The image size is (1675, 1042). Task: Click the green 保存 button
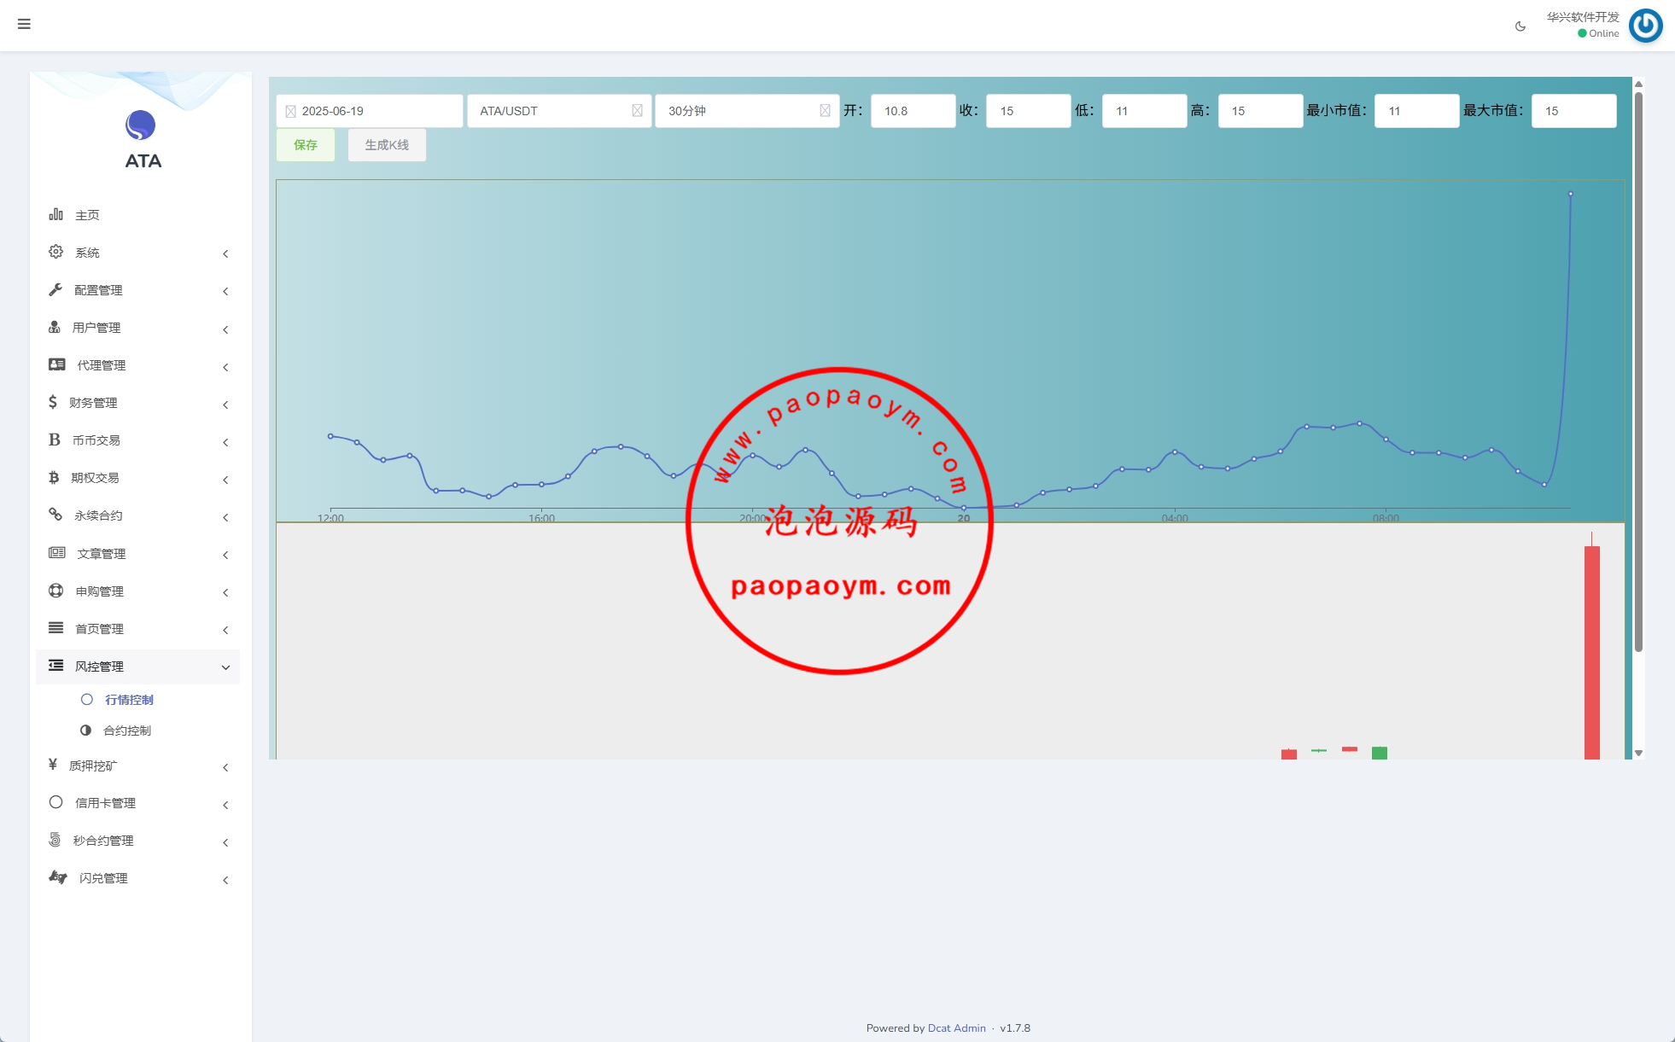[306, 145]
